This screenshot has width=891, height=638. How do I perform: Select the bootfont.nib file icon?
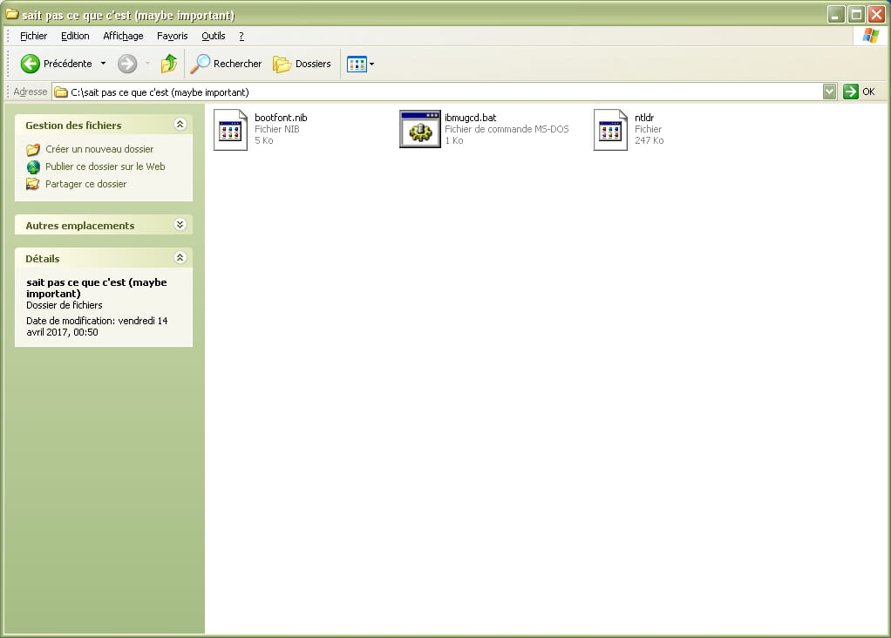231,130
